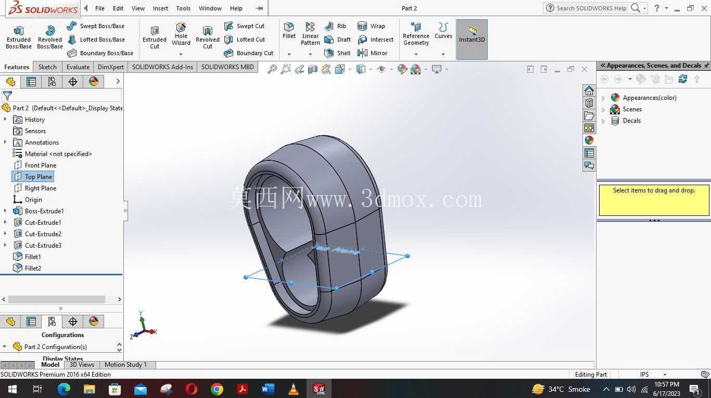Expand the Boss-Extrude1 feature

coord(5,211)
